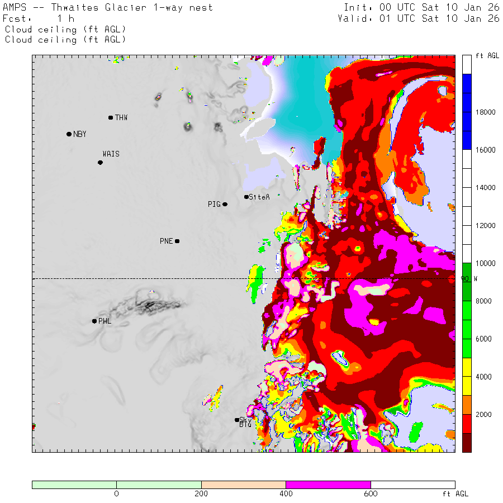Click the yellow 4000 ft legend swatch
This screenshot has height=503, width=503.
[x=467, y=376]
